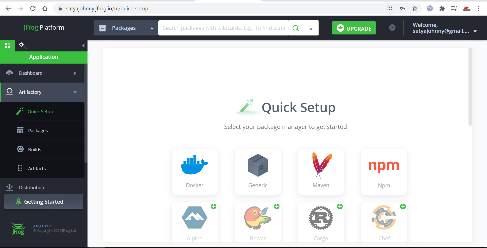Click the green plus on Chef tile

pos(403,206)
